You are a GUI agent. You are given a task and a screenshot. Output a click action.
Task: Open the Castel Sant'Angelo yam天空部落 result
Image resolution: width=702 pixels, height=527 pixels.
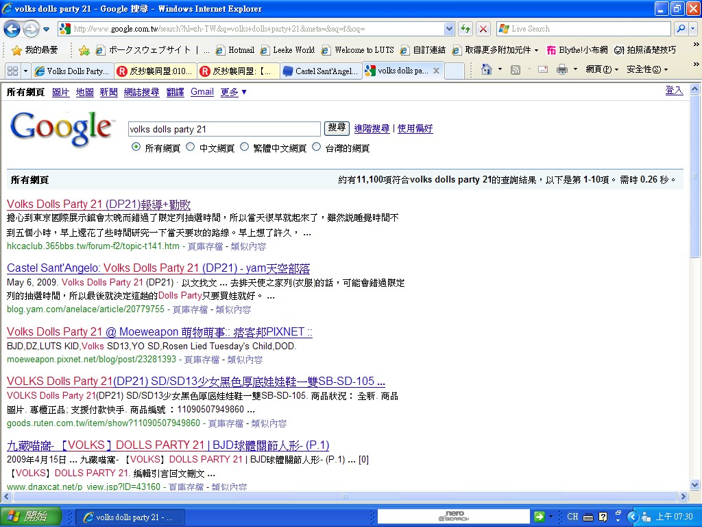[158, 268]
